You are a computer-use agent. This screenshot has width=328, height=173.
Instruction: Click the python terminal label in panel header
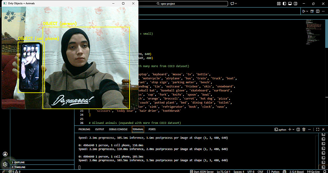click(x=280, y=129)
